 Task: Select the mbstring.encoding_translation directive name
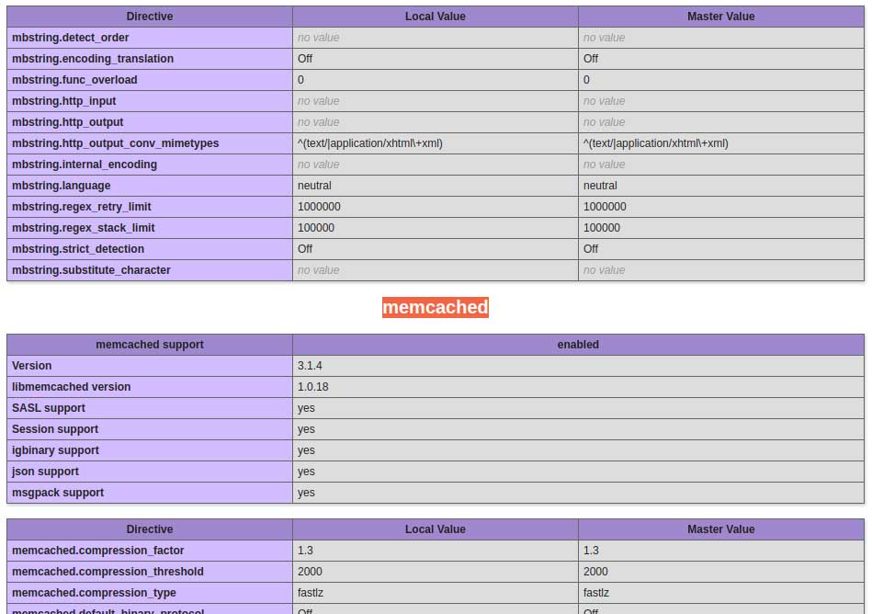(x=92, y=59)
